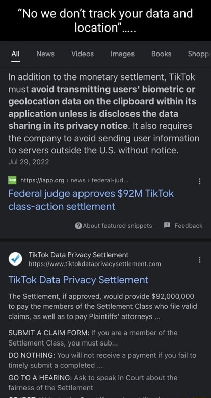The image size is (211, 398).
Task: Click the blue checkmark site favicon
Action: point(15,259)
